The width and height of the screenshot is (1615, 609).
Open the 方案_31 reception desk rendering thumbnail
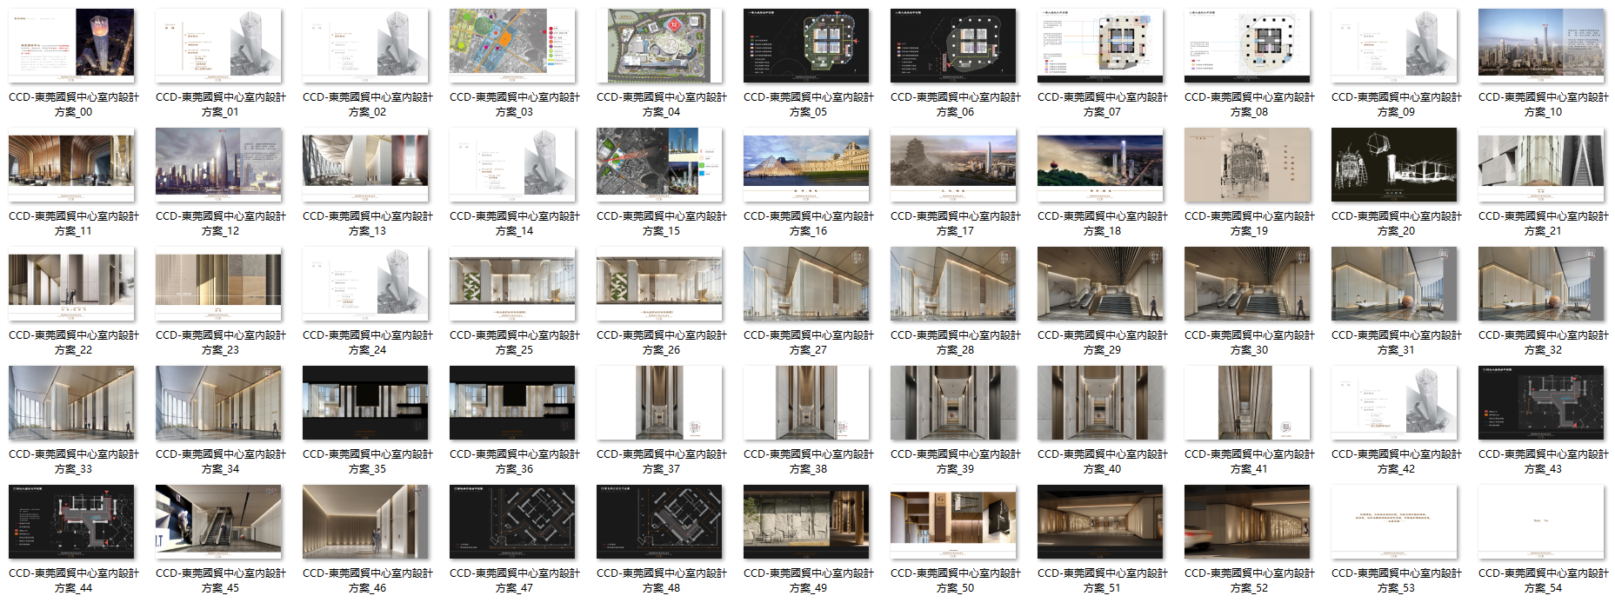point(1394,281)
